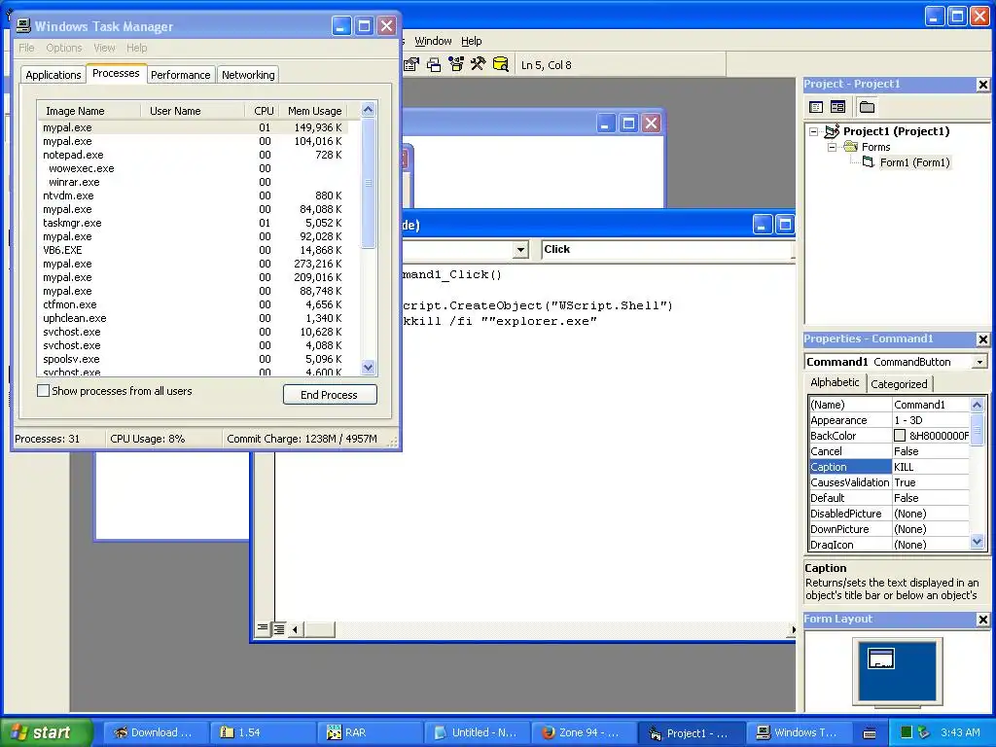Switch to the Networking tab
Image resolution: width=996 pixels, height=747 pixels.
(248, 74)
